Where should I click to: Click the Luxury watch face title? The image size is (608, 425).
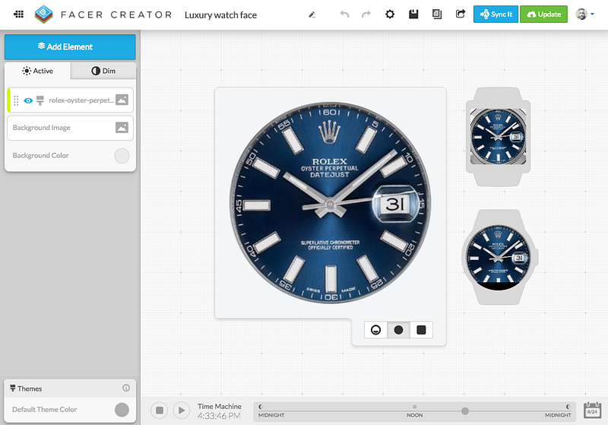[x=220, y=15]
